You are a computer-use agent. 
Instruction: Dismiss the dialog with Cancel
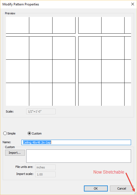pos(122,188)
